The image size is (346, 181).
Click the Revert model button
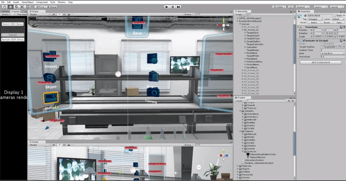[327, 22]
